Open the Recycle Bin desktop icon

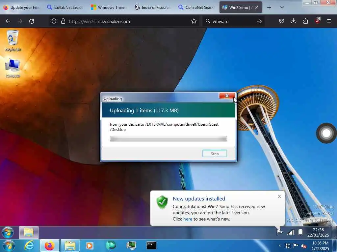13,40
